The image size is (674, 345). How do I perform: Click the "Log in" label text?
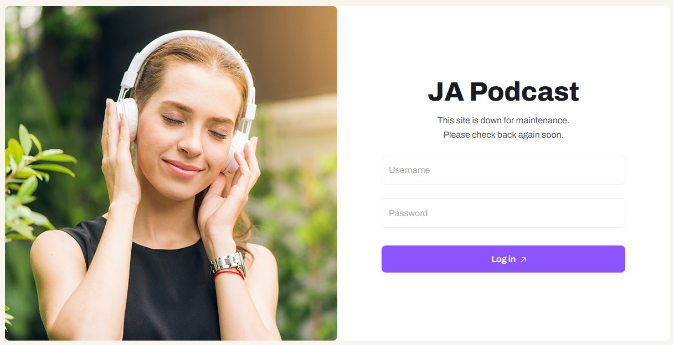pyautogui.click(x=503, y=259)
